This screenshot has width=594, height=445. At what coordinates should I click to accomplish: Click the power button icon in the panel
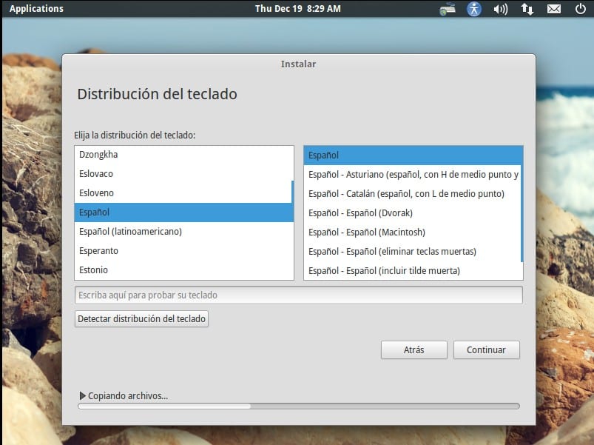pos(580,9)
